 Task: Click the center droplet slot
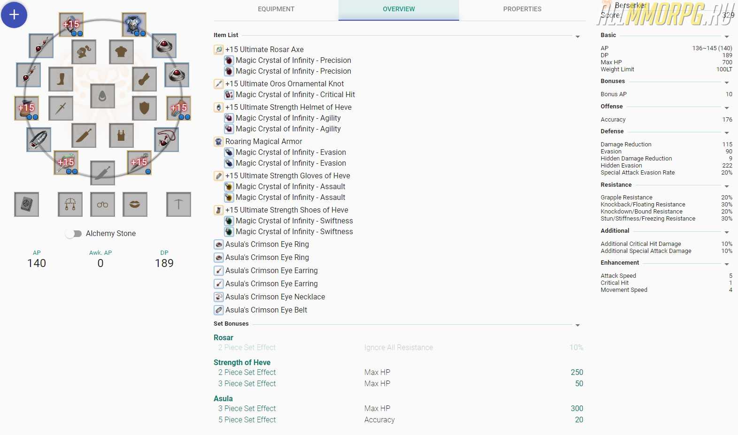click(x=102, y=96)
